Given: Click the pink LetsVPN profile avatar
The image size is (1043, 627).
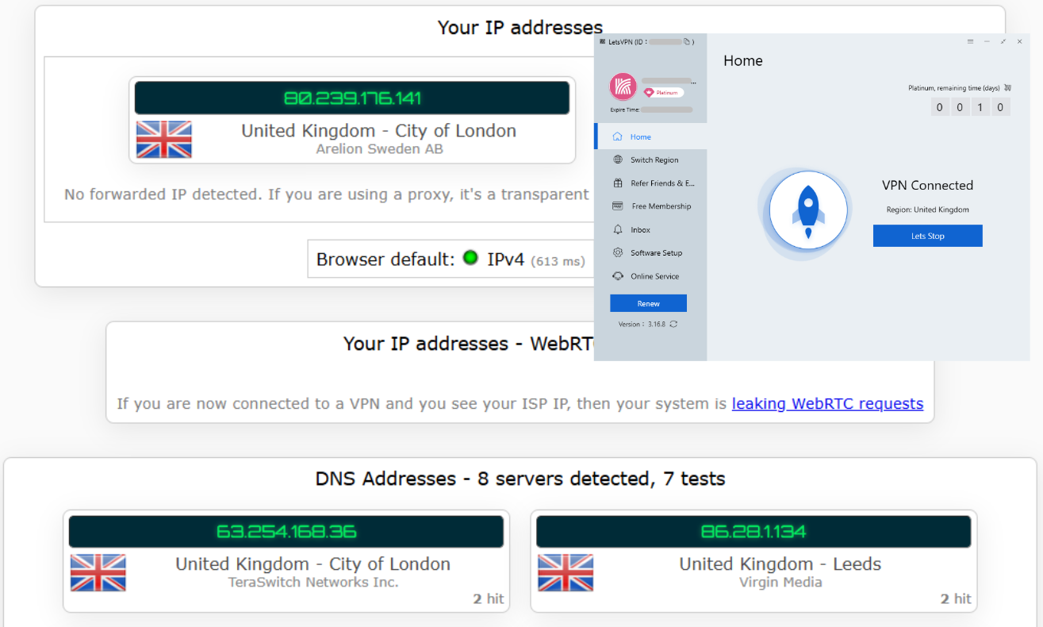Looking at the screenshot, I should pos(623,87).
